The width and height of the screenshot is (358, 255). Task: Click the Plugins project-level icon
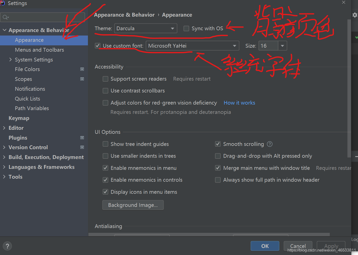tap(82, 138)
